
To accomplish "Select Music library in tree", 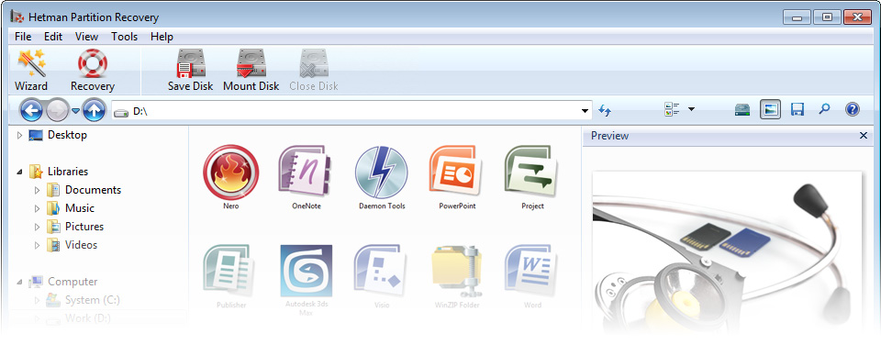I will click(79, 208).
